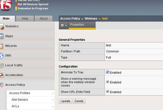The image size is (163, 110).
Task: Click the Acceleration gauge icon
Action: [x=2, y=75]
